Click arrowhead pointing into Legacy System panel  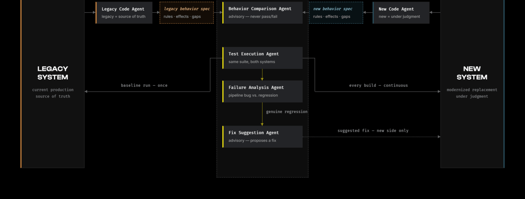(x=86, y=92)
